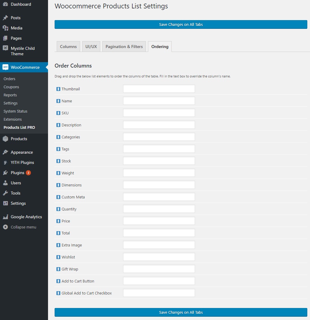310x320 pixels.
Task: Click the Tools wrench icon in sidebar
Action: click(x=5, y=193)
